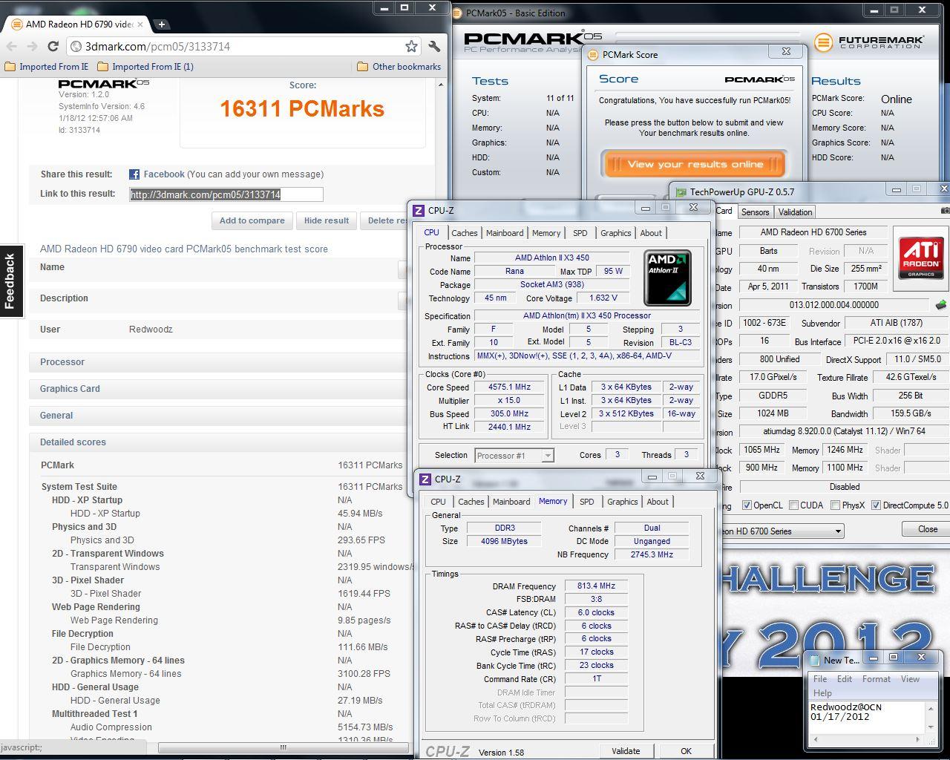950x760 pixels.
Task: Click the Futuremark Corporation logo
Action: coord(869,42)
